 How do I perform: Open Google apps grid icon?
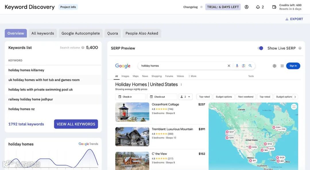pos(282,66)
